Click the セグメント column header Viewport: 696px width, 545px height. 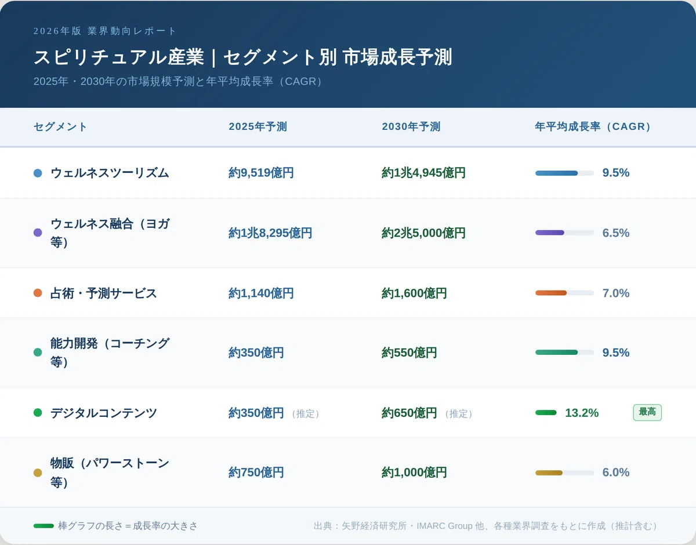(60, 126)
